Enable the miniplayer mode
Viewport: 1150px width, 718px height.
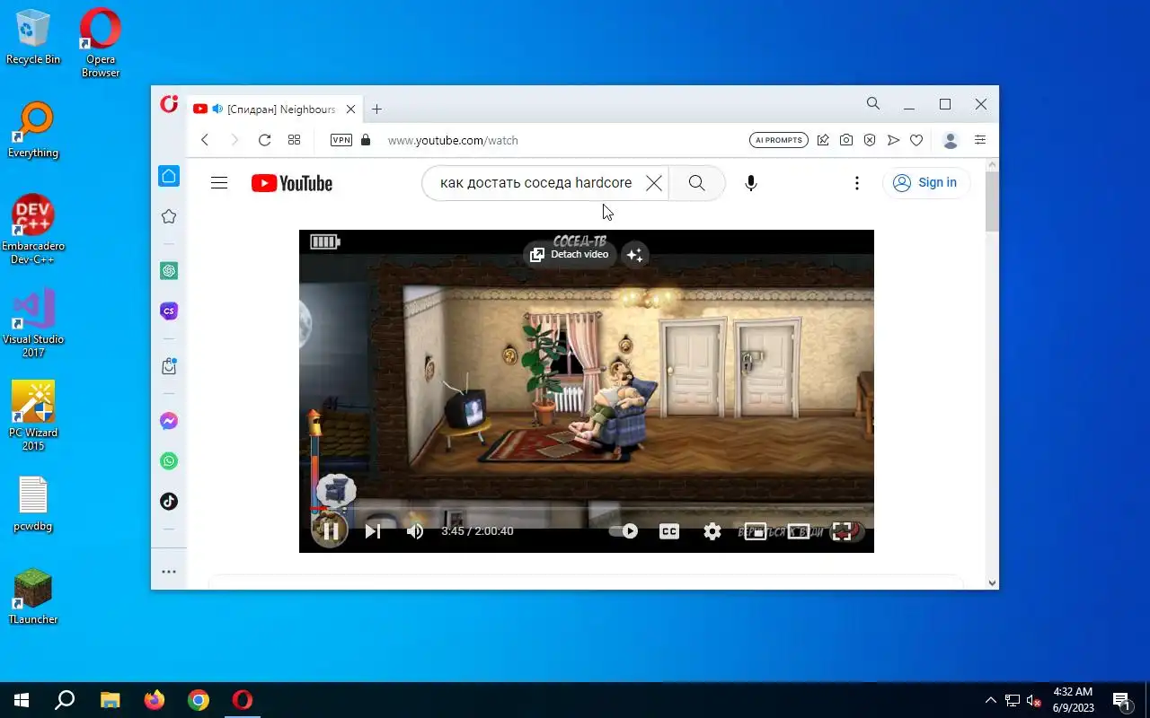point(756,531)
